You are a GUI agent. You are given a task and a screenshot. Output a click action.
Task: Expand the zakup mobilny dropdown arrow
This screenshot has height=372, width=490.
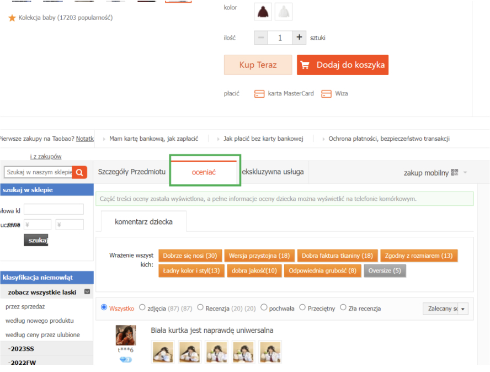tap(465, 173)
